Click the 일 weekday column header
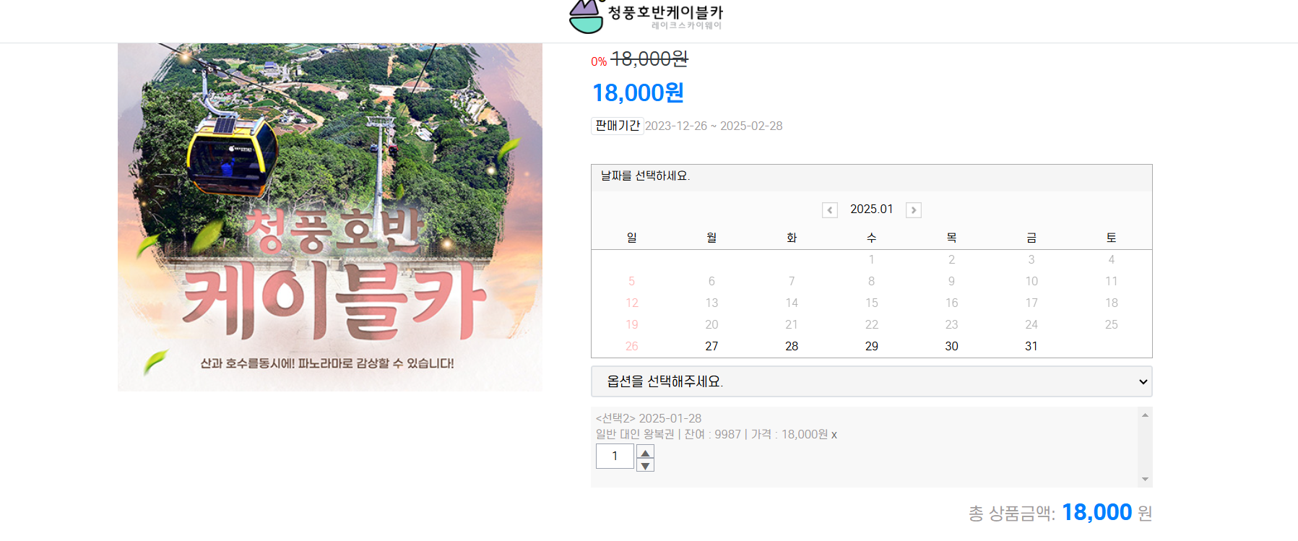The image size is (1298, 541). point(632,238)
